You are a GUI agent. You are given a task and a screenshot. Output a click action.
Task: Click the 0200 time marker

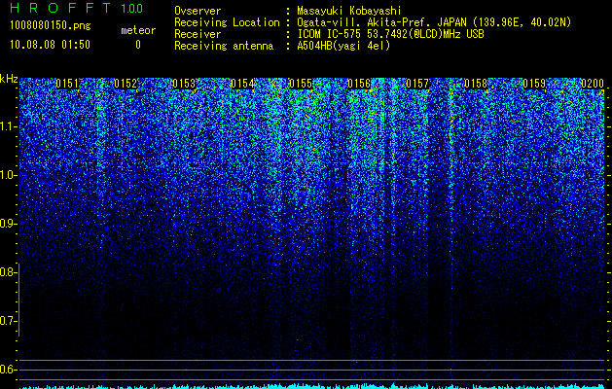[x=593, y=84]
